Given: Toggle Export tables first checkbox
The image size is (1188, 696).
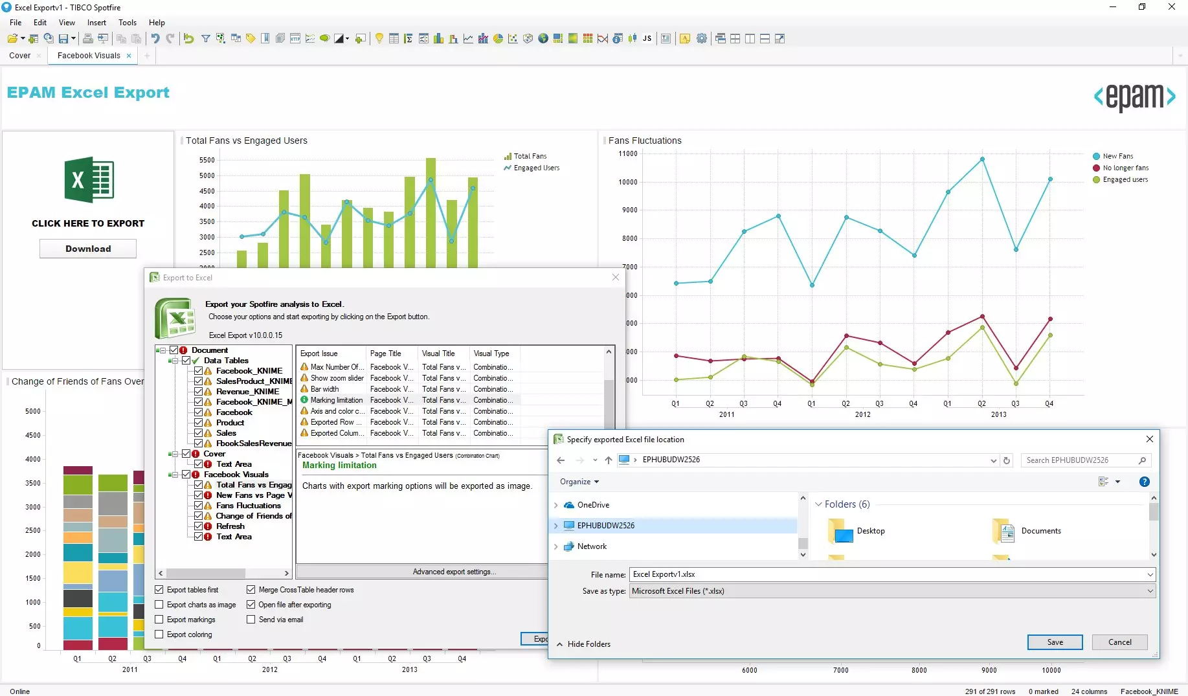Looking at the screenshot, I should 159,590.
